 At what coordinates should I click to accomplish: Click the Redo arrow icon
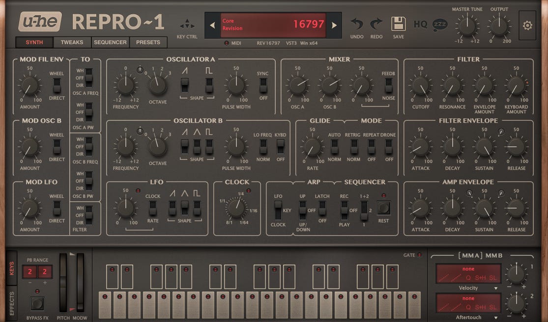[376, 24]
